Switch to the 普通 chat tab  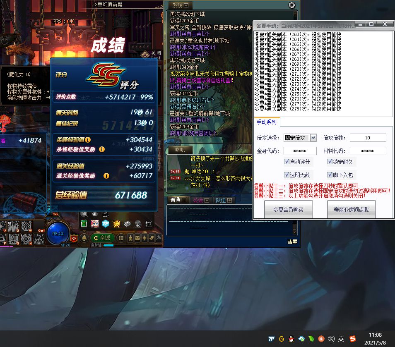(x=178, y=200)
